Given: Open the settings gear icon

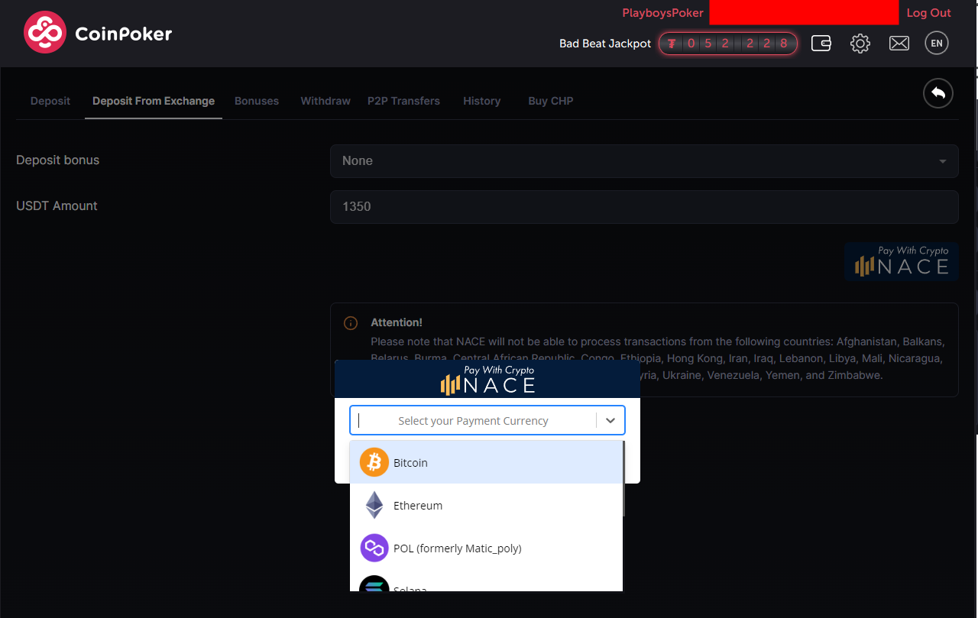Looking at the screenshot, I should point(860,44).
